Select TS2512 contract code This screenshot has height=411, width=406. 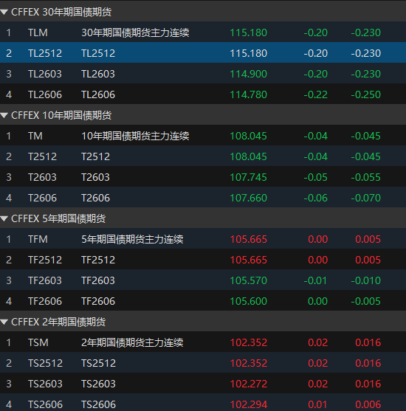tap(45, 363)
